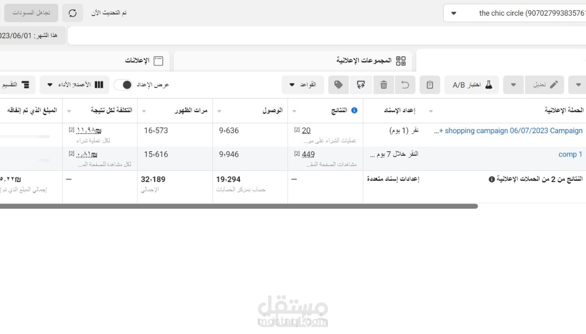This screenshot has width=586, height=334.
Task: Click the تم التحديث الآن status text
Action: point(109,13)
